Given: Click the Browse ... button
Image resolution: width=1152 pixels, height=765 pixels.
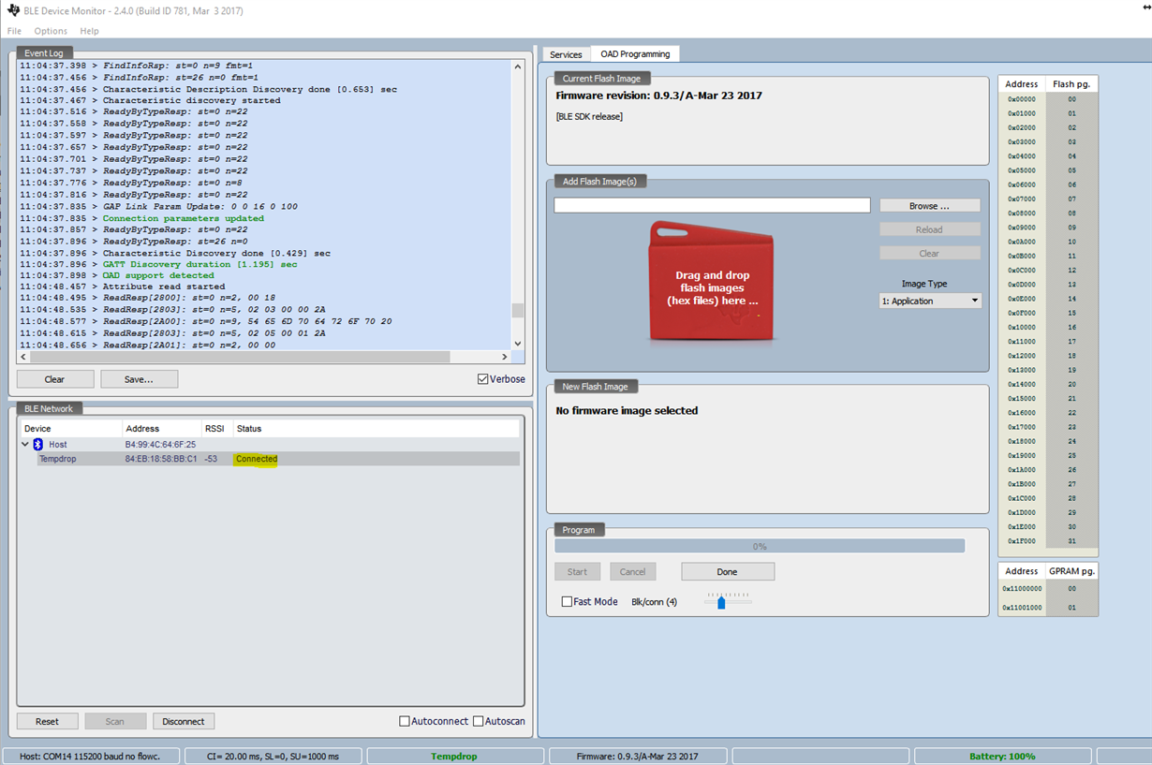Looking at the screenshot, I should pos(929,205).
